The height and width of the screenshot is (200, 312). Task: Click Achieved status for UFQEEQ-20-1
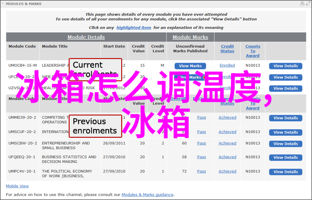(x=227, y=157)
